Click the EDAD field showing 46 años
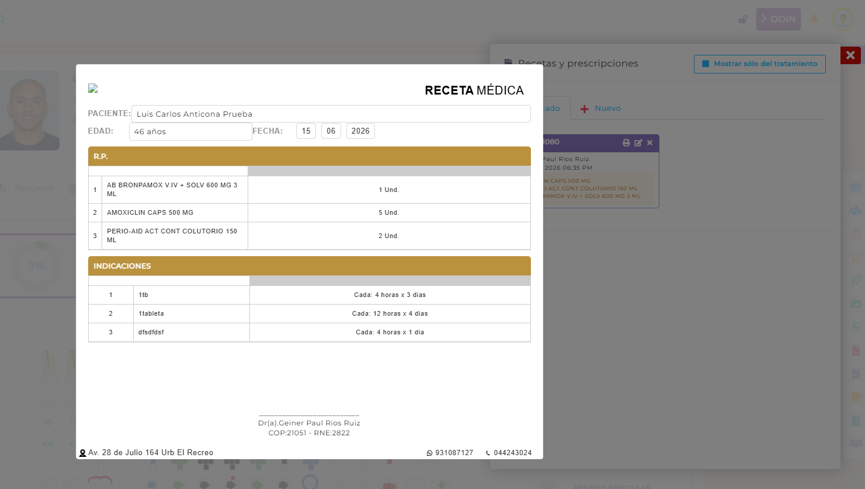The width and height of the screenshot is (865, 489). 190,131
